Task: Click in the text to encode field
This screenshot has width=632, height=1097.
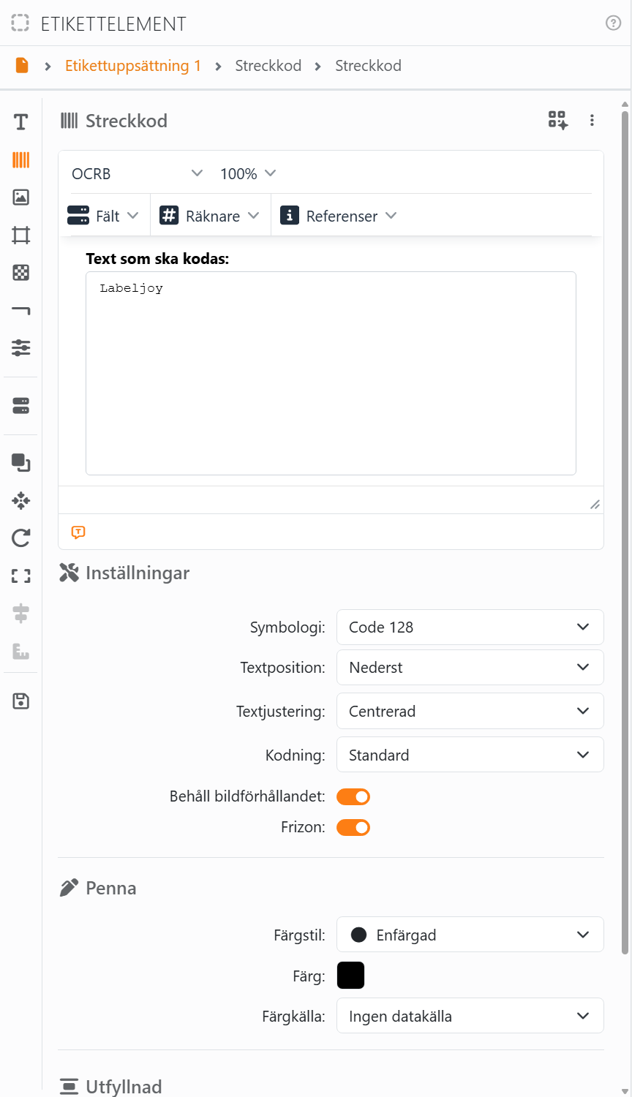Action: click(x=331, y=374)
